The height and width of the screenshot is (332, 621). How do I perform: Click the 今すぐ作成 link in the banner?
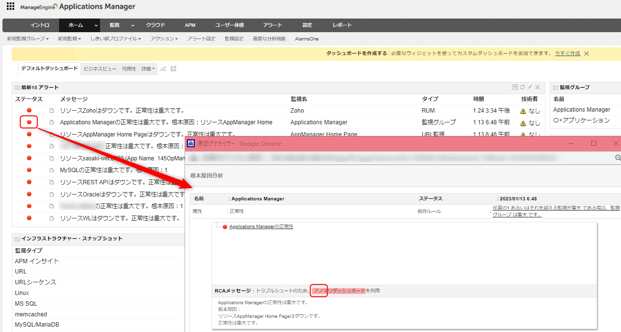coord(567,54)
